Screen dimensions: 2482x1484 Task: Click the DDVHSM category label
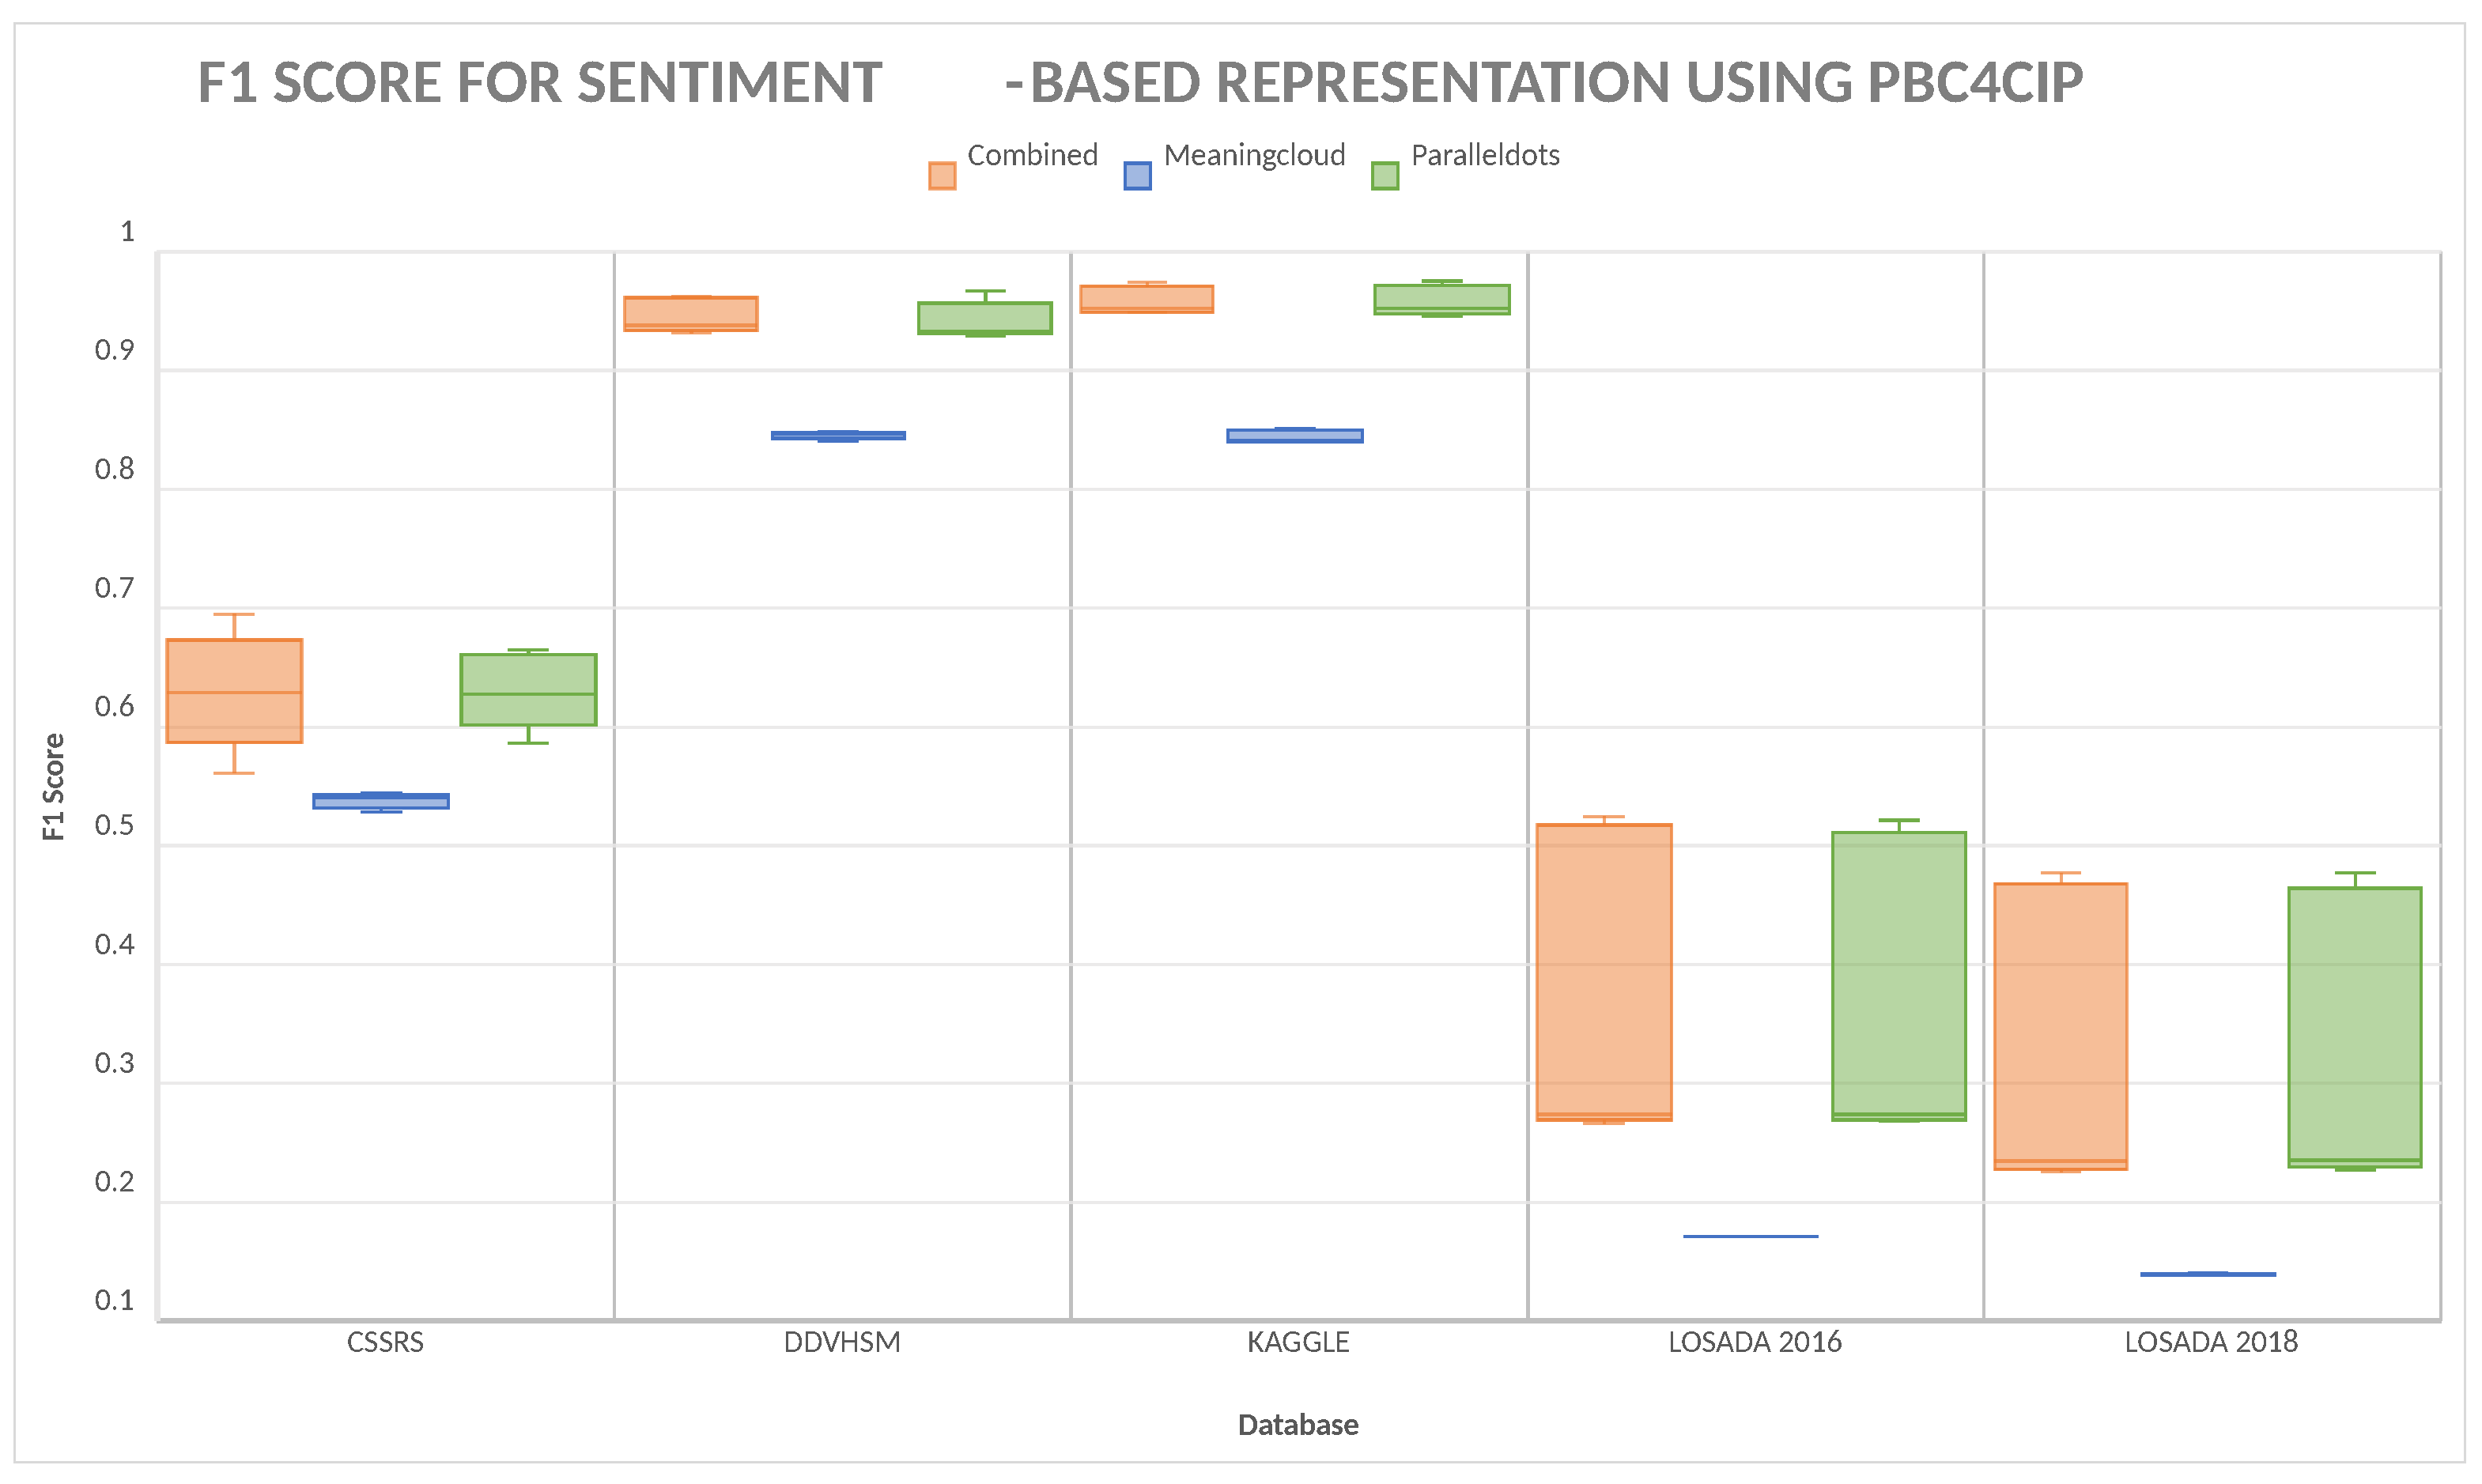tap(842, 1342)
